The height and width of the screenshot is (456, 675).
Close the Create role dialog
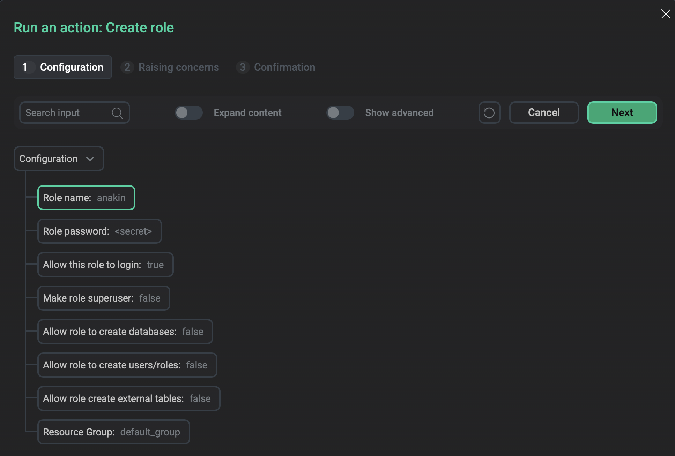tap(666, 14)
